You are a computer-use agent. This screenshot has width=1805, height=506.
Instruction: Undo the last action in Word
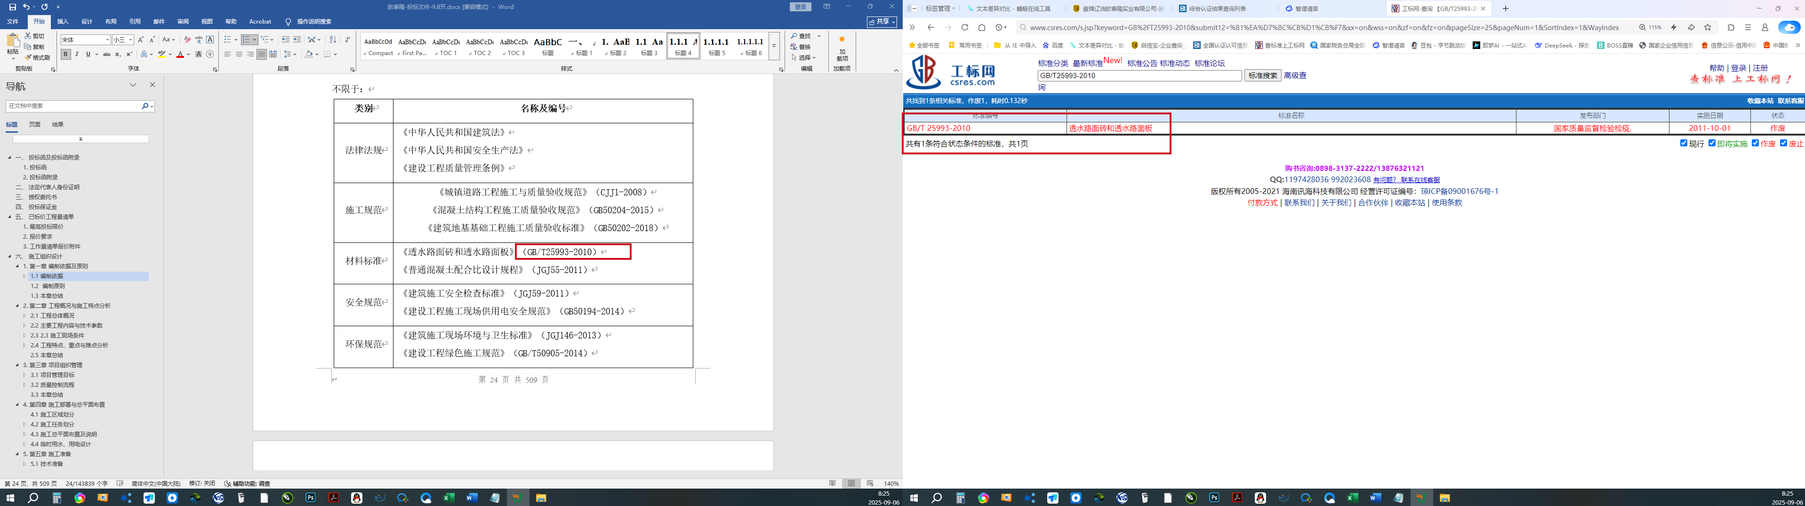pos(26,7)
